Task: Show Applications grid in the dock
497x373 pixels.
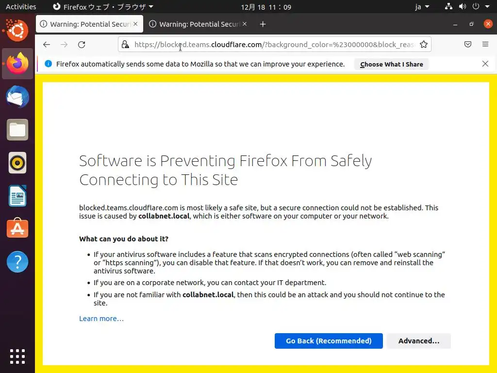Action: coord(17,356)
